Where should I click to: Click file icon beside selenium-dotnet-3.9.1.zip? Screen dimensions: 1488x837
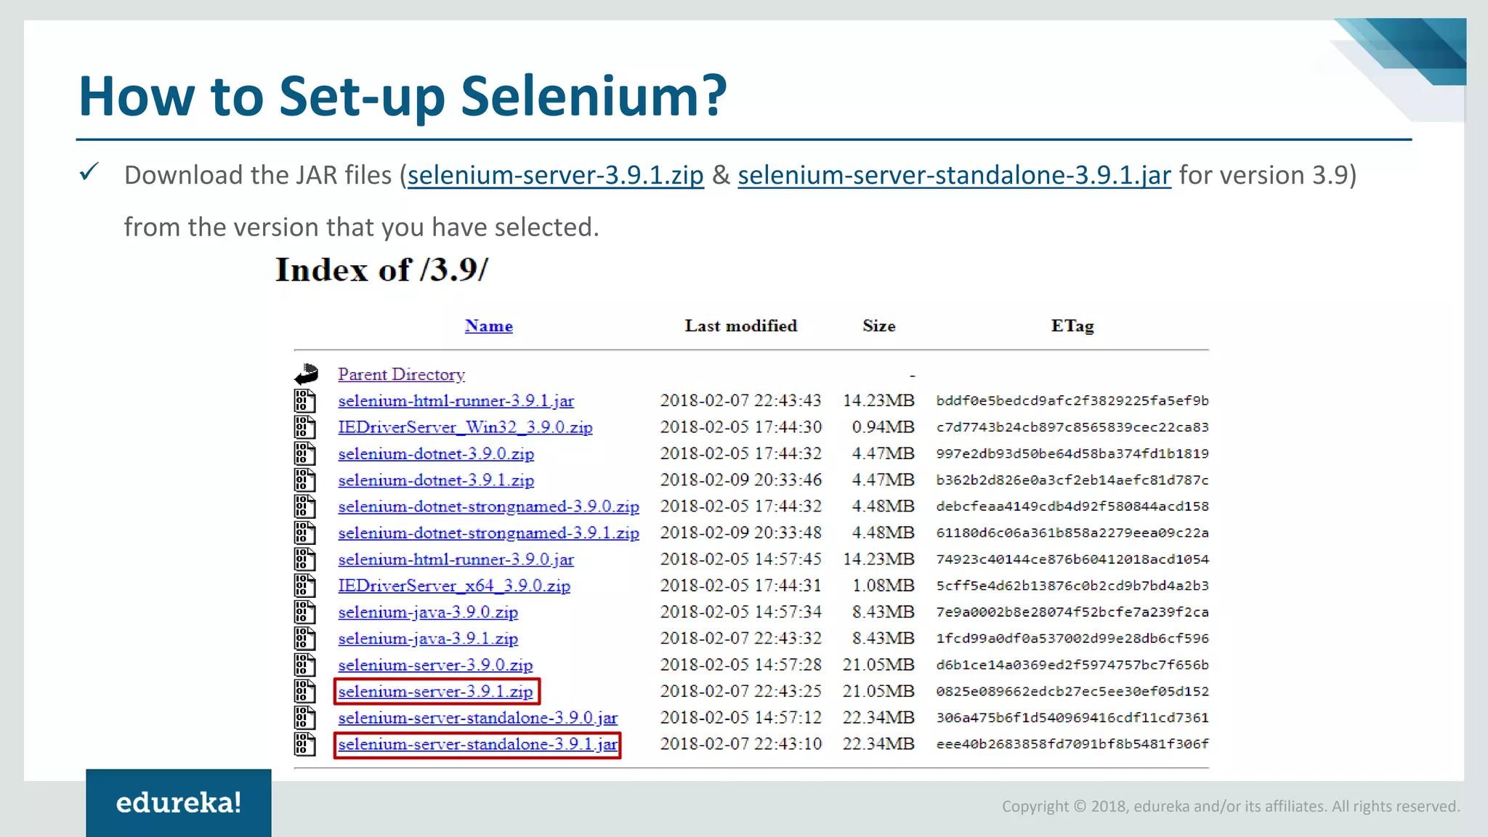coord(305,480)
